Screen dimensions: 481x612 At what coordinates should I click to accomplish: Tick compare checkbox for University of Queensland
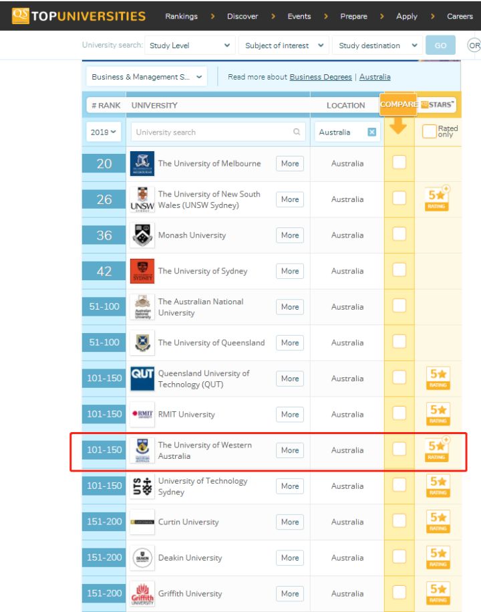coord(399,342)
